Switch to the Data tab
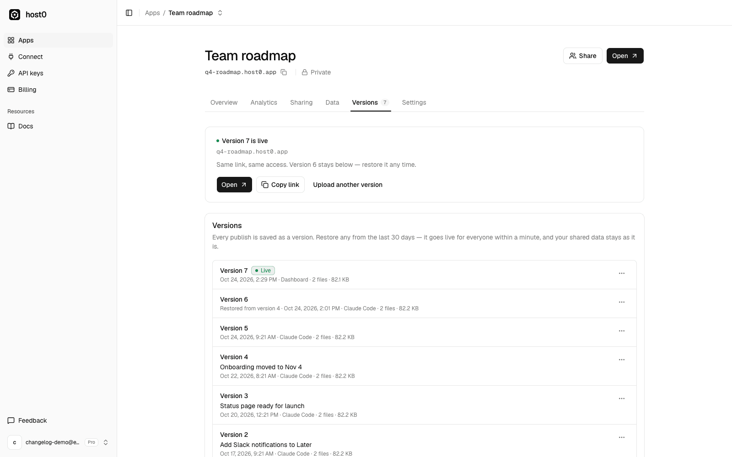 coord(332,102)
